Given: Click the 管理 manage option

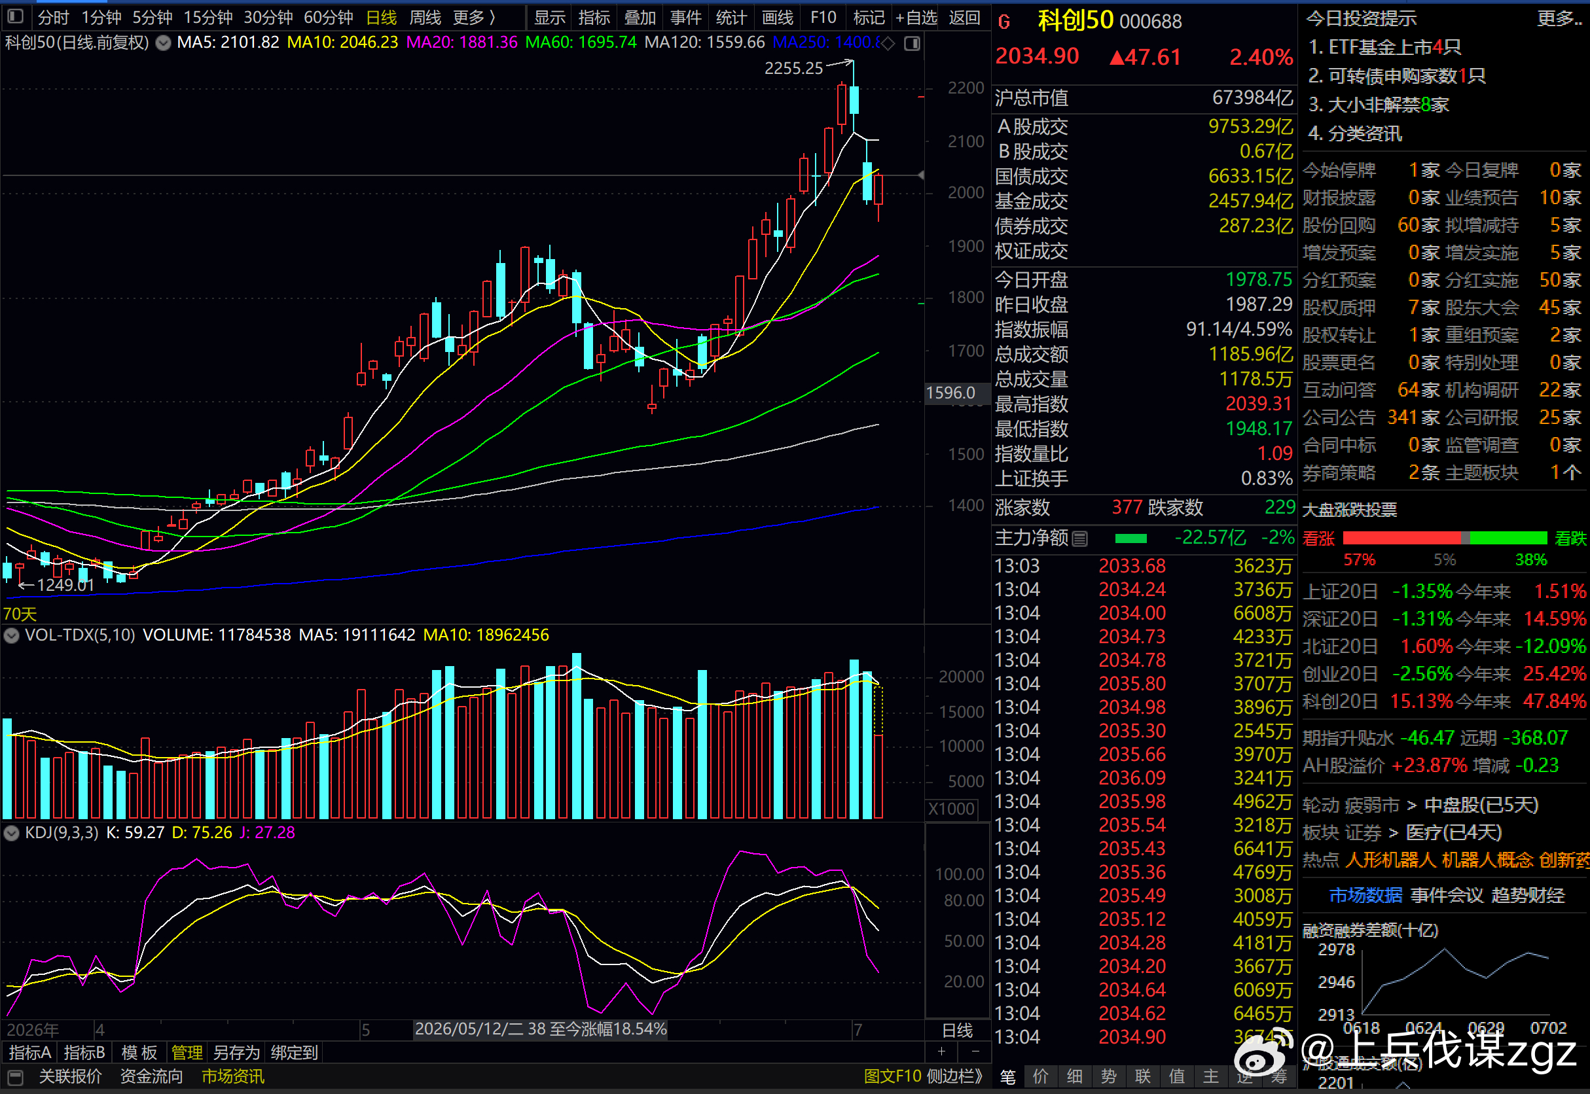Looking at the screenshot, I should (x=187, y=1052).
